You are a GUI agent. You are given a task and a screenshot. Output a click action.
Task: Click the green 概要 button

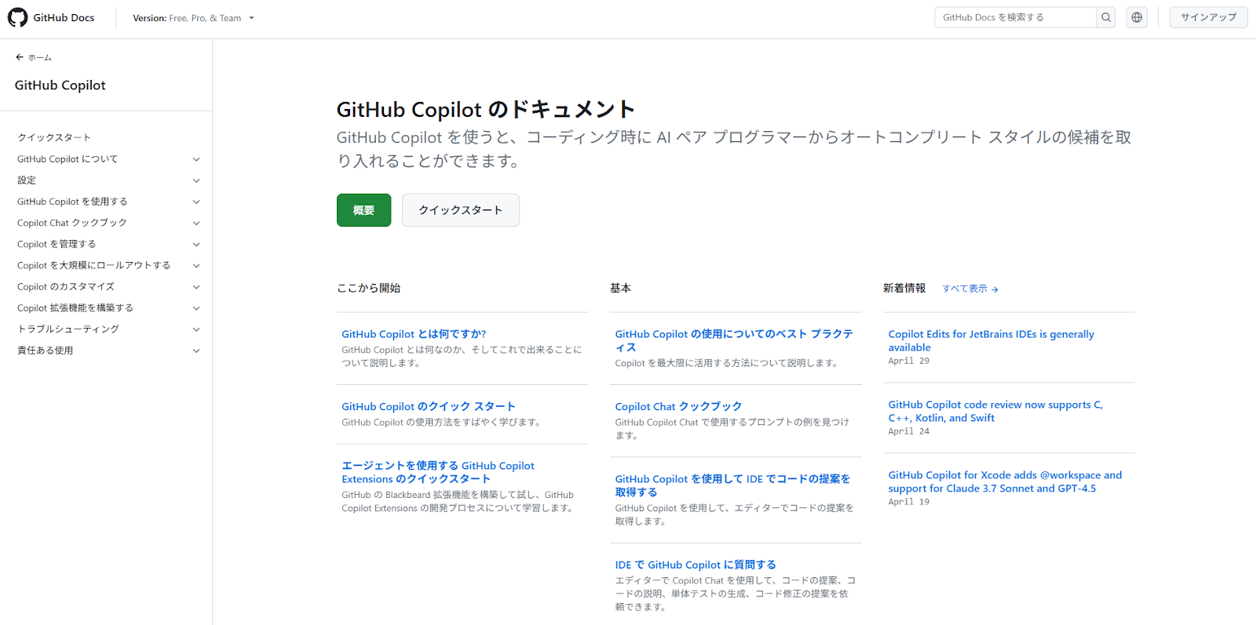(x=363, y=210)
